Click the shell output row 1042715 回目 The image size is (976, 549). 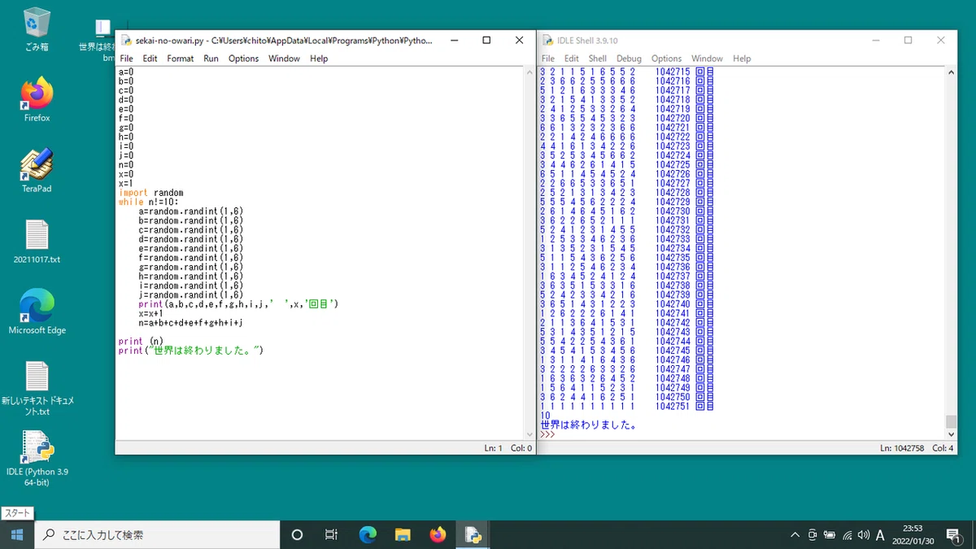(x=627, y=72)
